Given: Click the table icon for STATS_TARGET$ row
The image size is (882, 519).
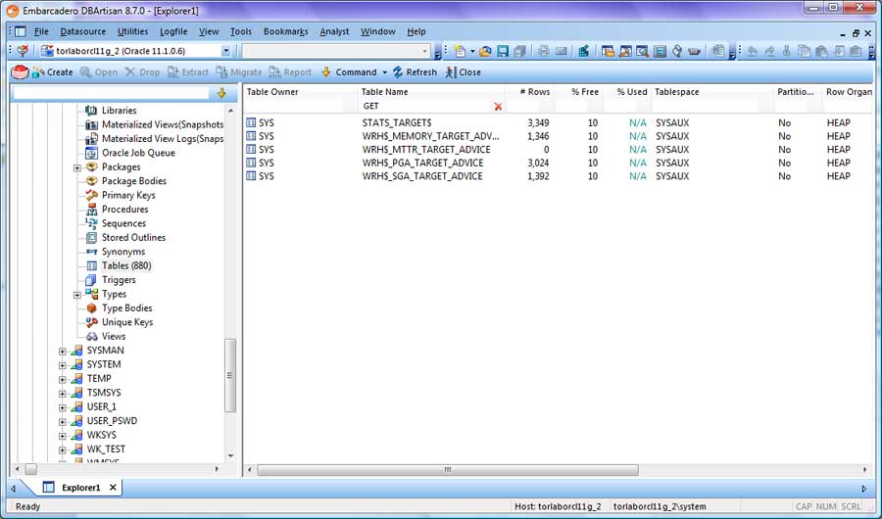Looking at the screenshot, I should click(x=251, y=122).
